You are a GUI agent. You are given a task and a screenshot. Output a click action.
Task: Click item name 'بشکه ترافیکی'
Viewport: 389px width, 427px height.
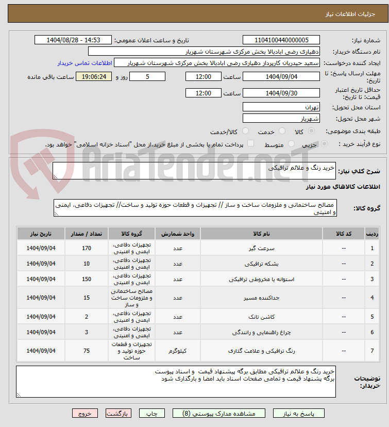tap(261, 264)
